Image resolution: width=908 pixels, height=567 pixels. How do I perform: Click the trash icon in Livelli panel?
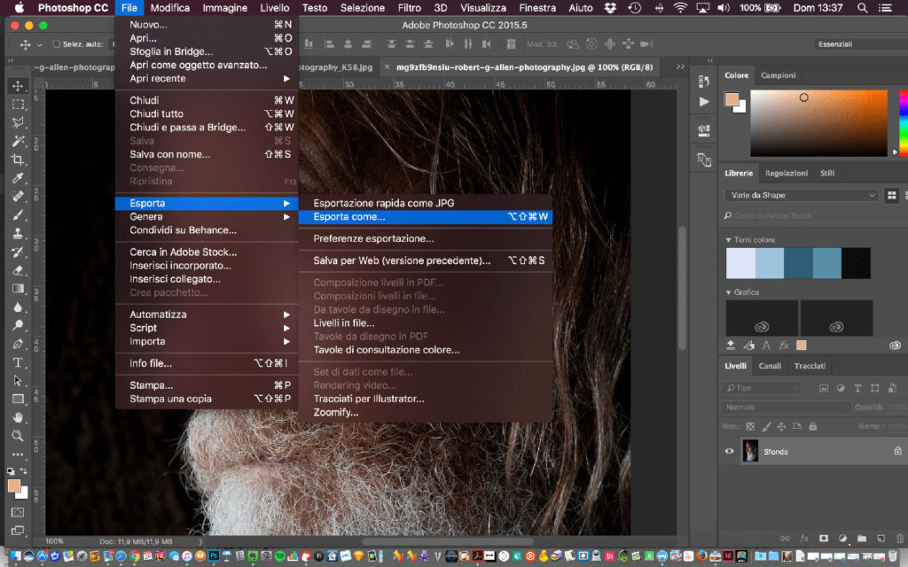click(x=900, y=539)
